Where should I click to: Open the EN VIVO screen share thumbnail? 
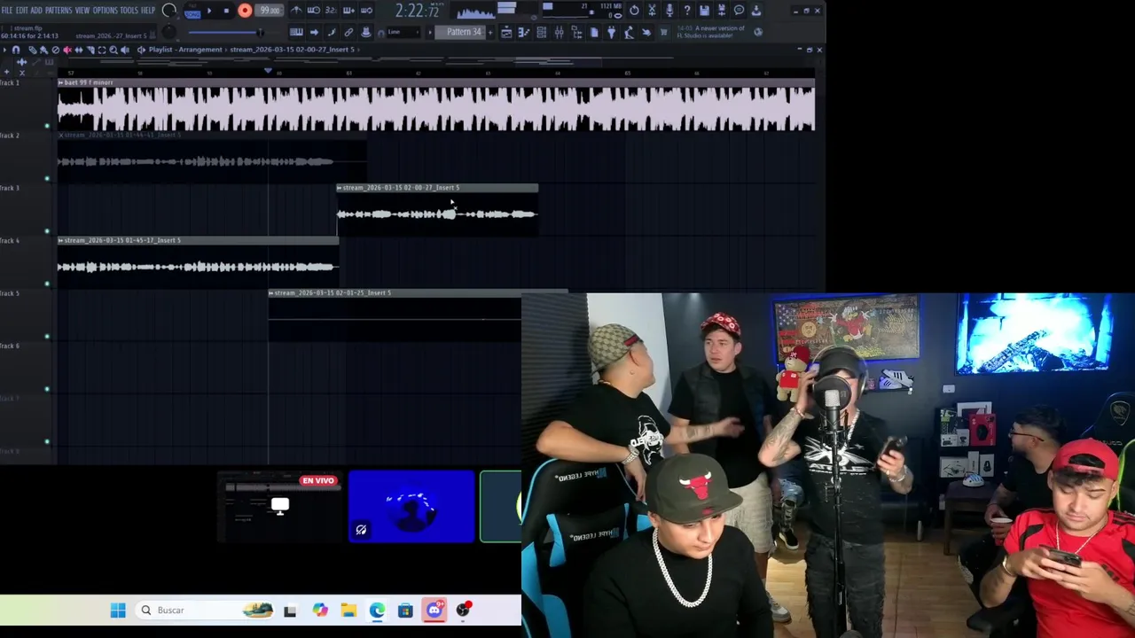(x=280, y=506)
